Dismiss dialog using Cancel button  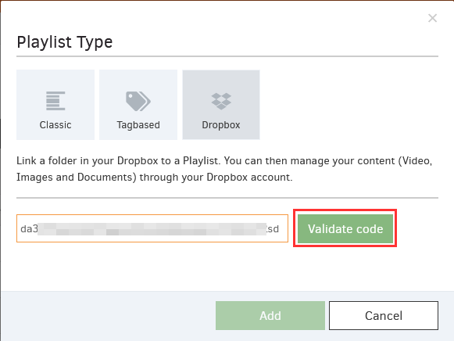pos(384,315)
